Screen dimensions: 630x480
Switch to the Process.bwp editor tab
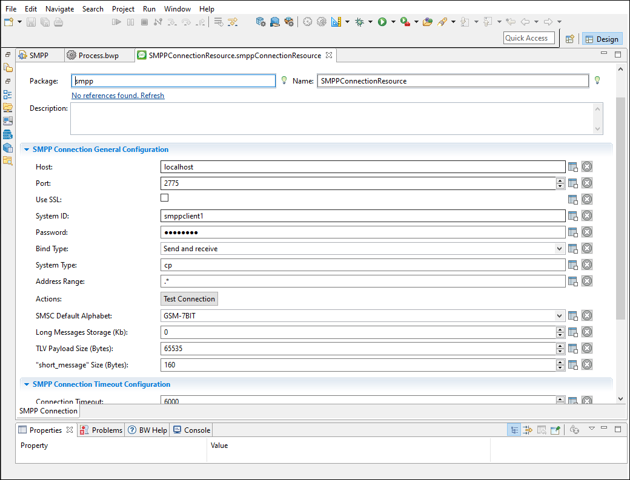(98, 56)
